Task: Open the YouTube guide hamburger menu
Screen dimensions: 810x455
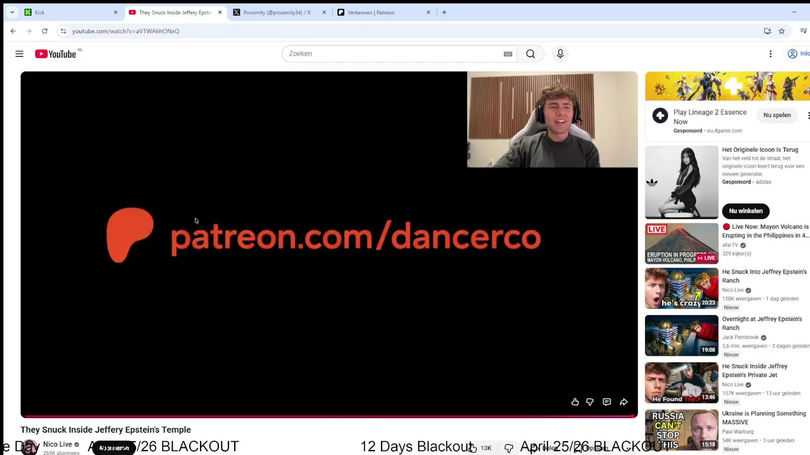Action: [19, 54]
